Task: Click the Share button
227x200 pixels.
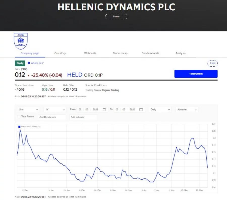Action: [116, 16]
